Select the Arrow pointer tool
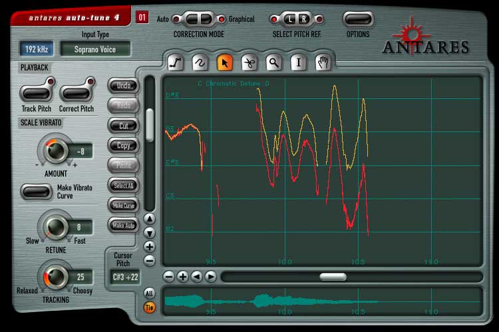The width and height of the screenshot is (499, 332). (x=225, y=62)
